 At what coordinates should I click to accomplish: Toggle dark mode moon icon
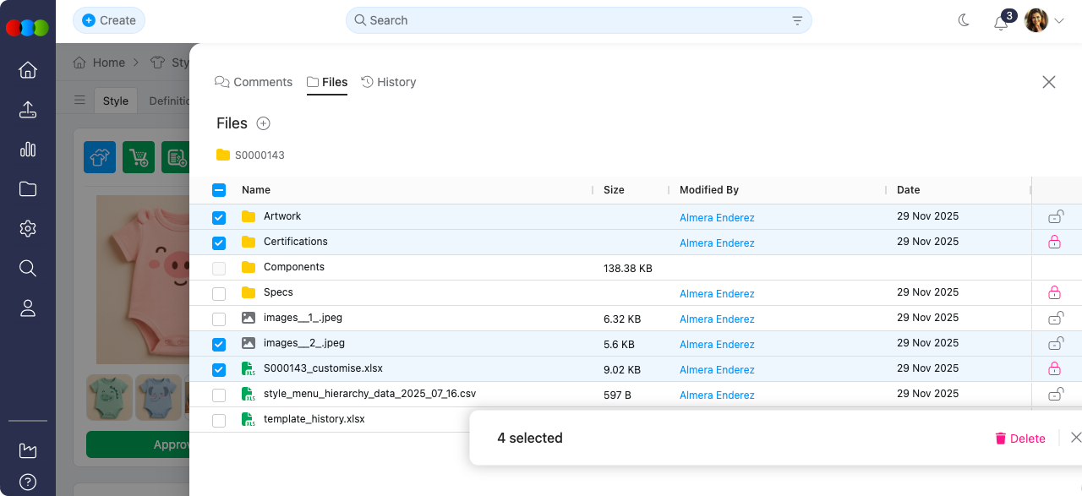pos(964,20)
